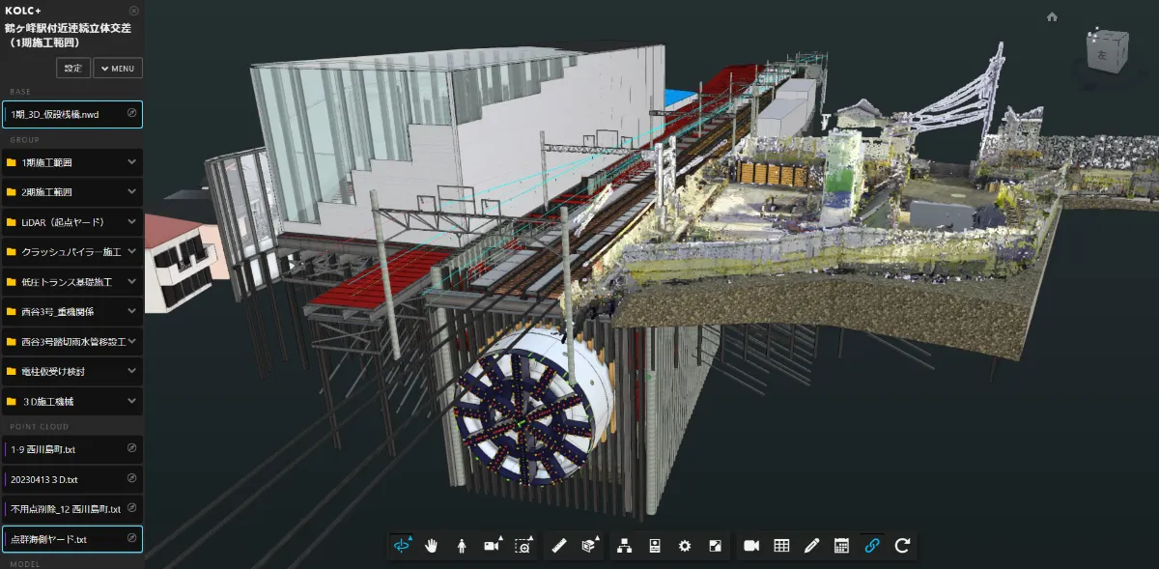Click the 設定 settings button

(73, 68)
